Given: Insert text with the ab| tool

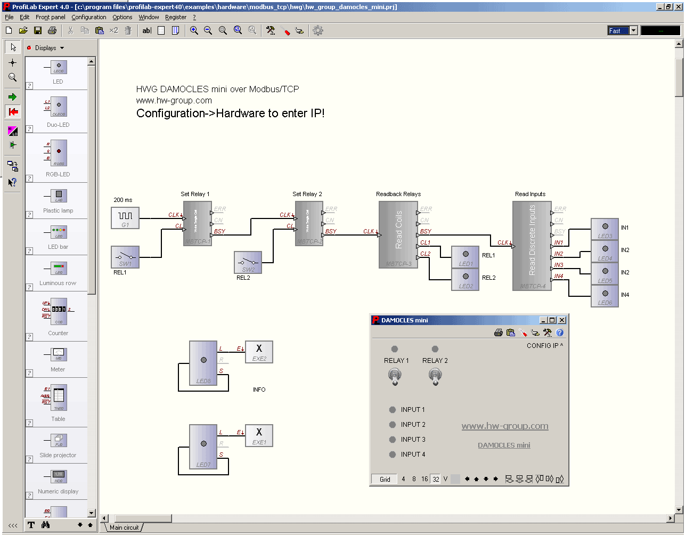Looking at the screenshot, I should [x=147, y=31].
